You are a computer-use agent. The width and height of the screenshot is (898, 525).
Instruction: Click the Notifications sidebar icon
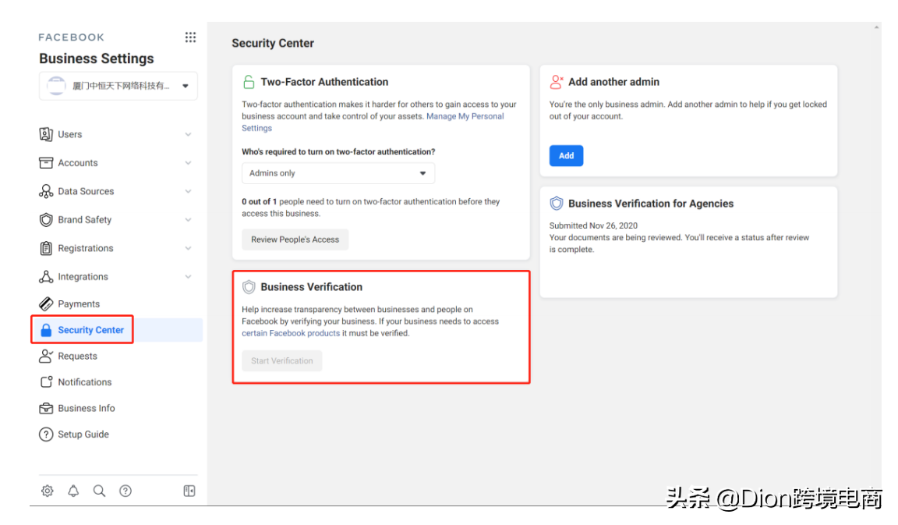tap(46, 382)
